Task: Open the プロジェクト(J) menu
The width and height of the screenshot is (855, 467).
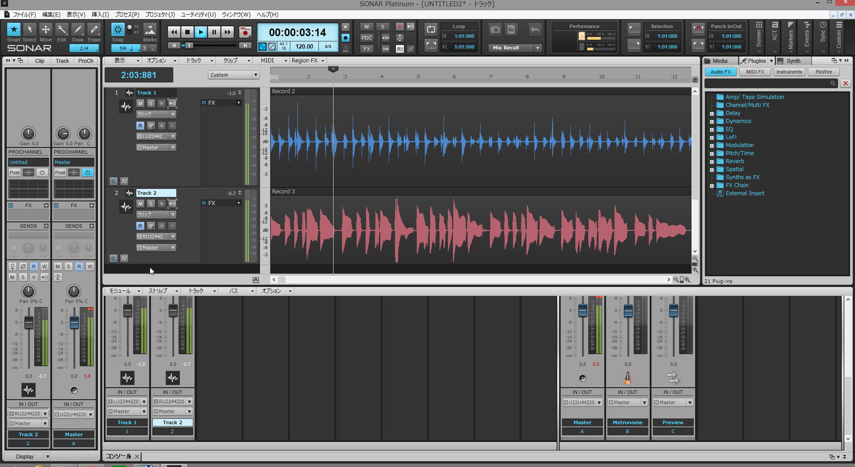Action: pos(160,14)
